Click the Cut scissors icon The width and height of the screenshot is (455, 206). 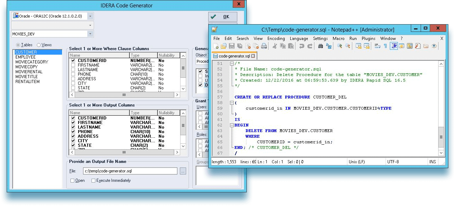tap(275, 46)
